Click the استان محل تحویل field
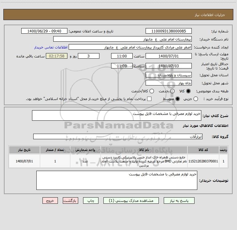 point(169,75)
